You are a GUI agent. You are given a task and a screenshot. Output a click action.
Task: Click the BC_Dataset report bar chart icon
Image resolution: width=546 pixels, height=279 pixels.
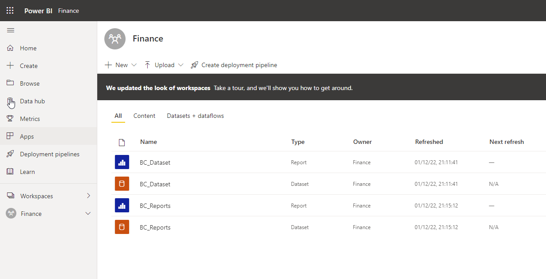pos(122,162)
